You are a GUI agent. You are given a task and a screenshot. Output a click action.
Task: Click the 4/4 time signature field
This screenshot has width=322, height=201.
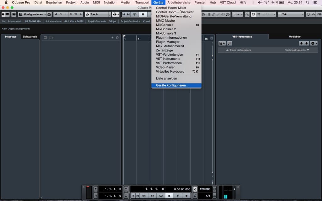click(208, 196)
